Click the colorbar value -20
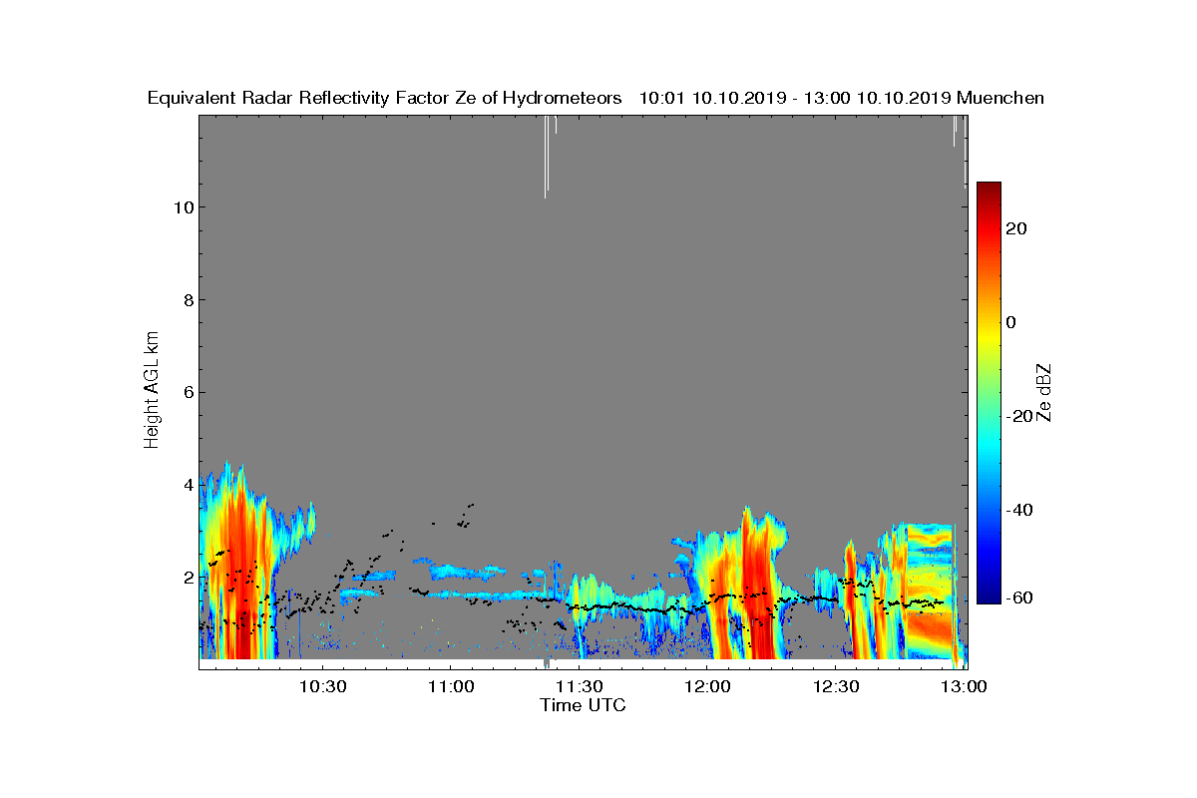 click(x=1017, y=416)
